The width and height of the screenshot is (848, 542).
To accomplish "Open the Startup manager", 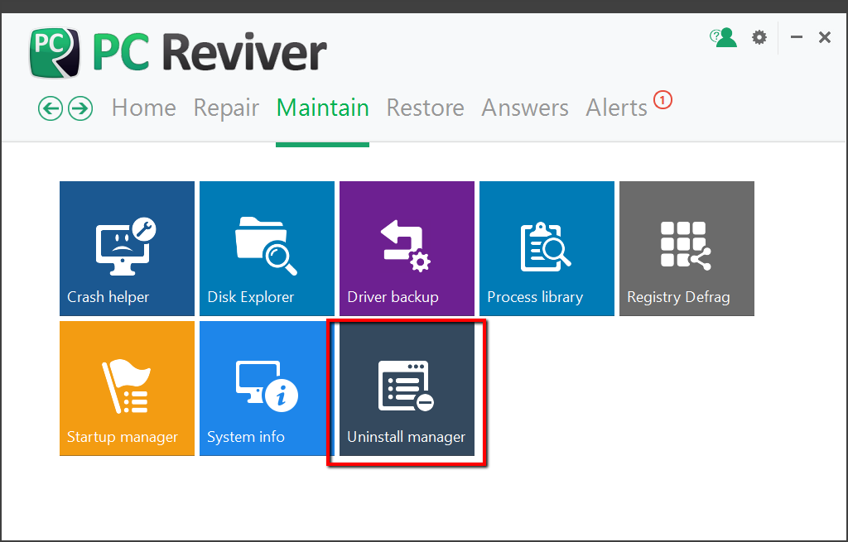I will coord(126,388).
